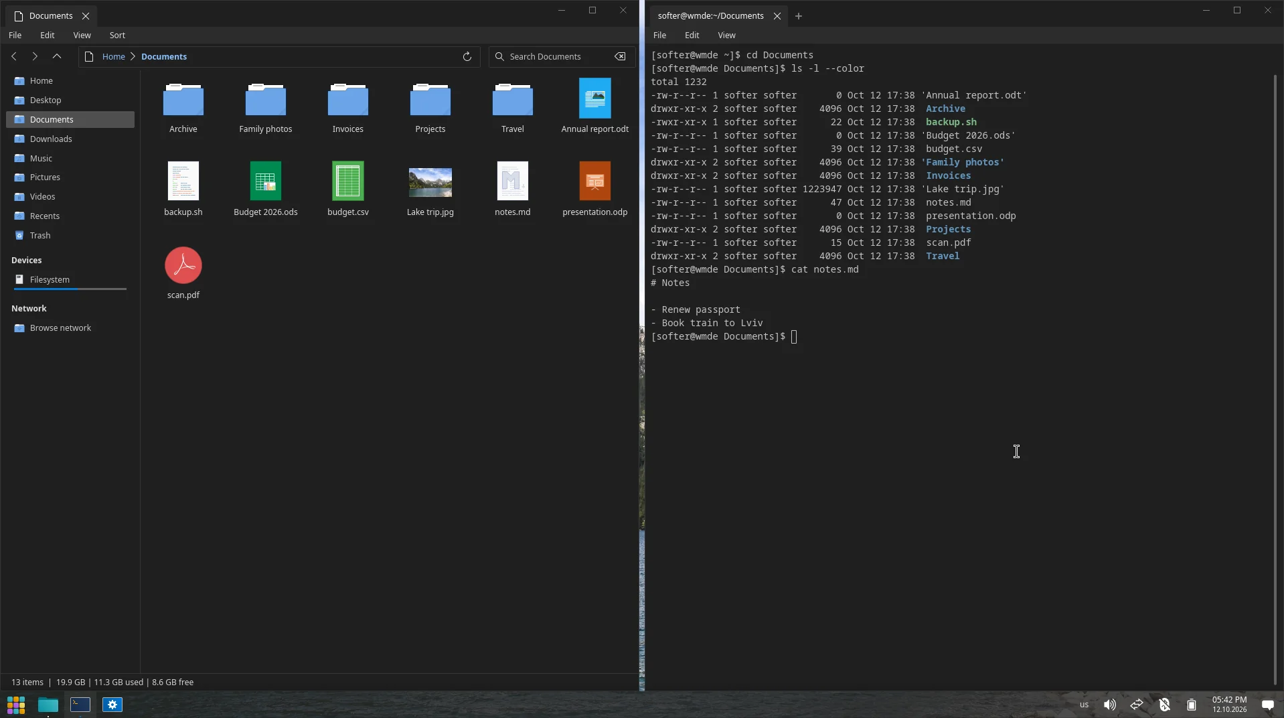Image resolution: width=1284 pixels, height=718 pixels.
Task: Close the softer@wmde terminal tab
Action: (777, 16)
